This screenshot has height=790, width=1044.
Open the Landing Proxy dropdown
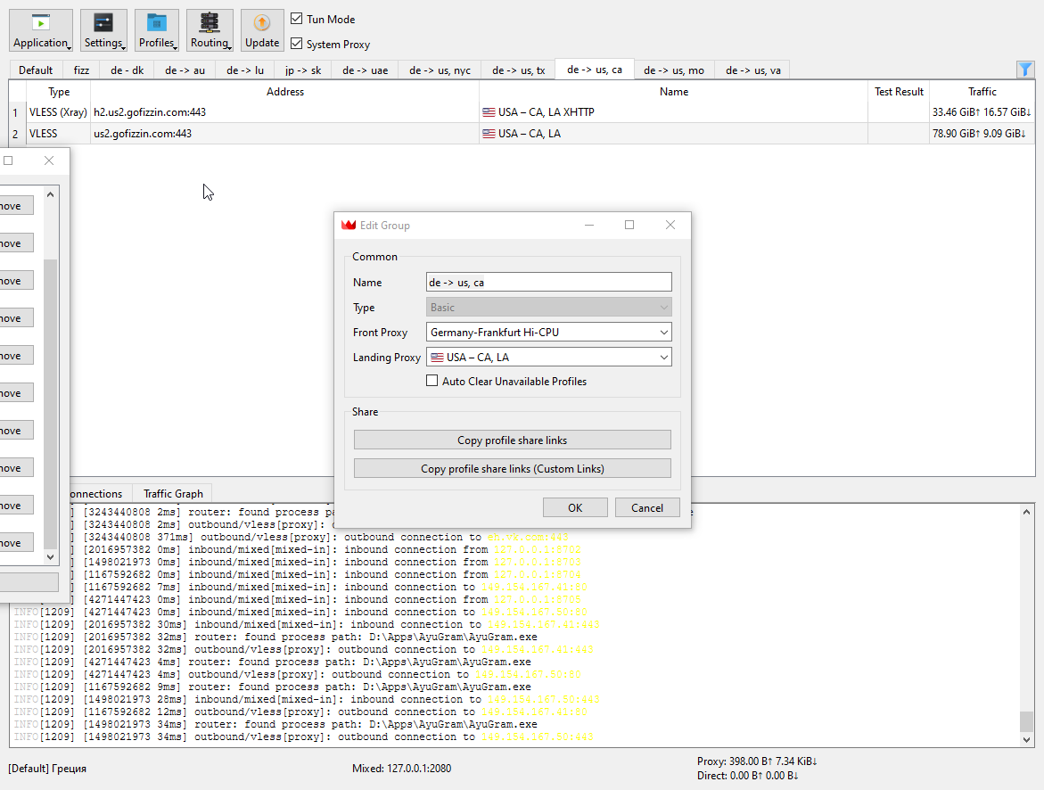[548, 357]
